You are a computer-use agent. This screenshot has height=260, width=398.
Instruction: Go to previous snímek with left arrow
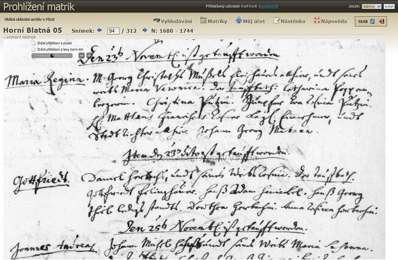(x=100, y=30)
